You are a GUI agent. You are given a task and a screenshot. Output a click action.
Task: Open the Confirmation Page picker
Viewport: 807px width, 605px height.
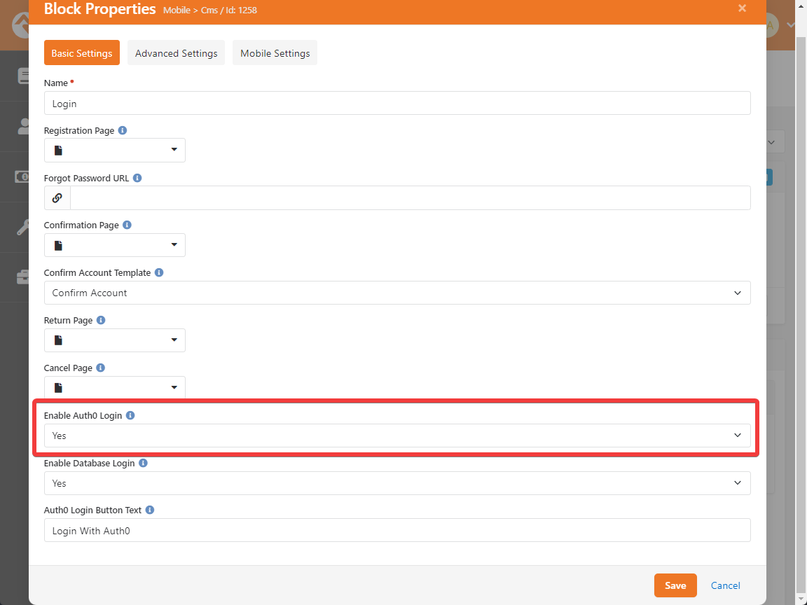pos(115,245)
